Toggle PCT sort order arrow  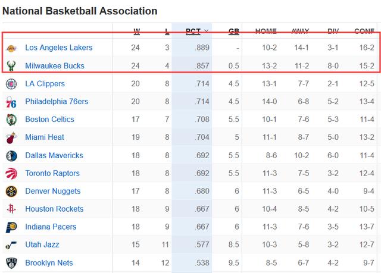(x=207, y=31)
